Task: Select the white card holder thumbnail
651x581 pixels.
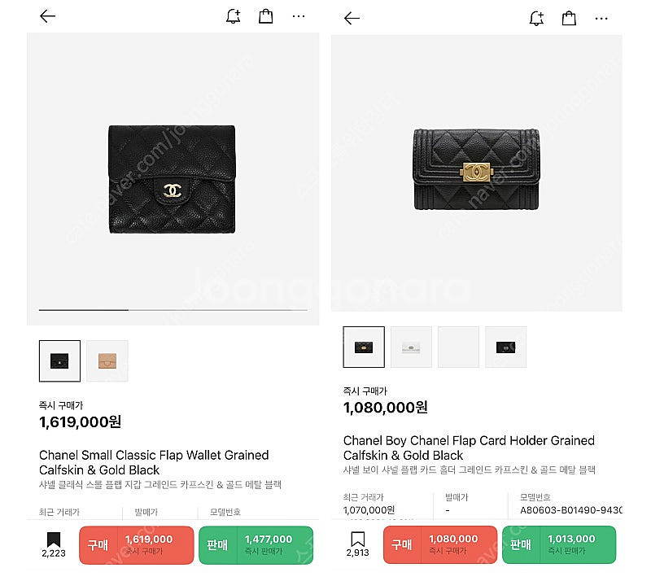Action: click(x=411, y=347)
